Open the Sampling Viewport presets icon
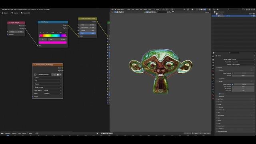 (x=252, y=70)
